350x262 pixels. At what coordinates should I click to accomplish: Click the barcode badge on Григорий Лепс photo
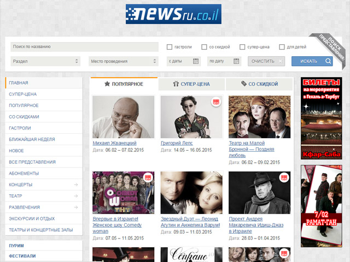point(216,102)
